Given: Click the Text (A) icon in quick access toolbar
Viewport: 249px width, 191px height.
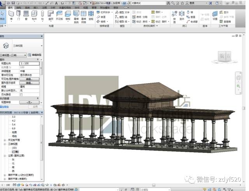Looking at the screenshot, I should tap(56, 3).
